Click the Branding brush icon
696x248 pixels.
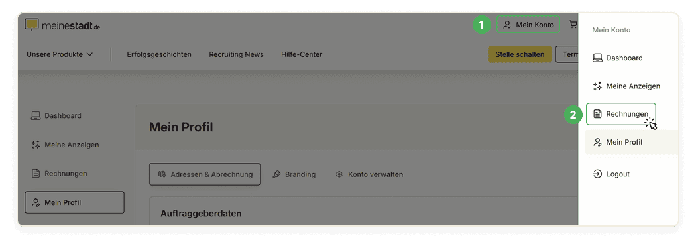tap(276, 174)
